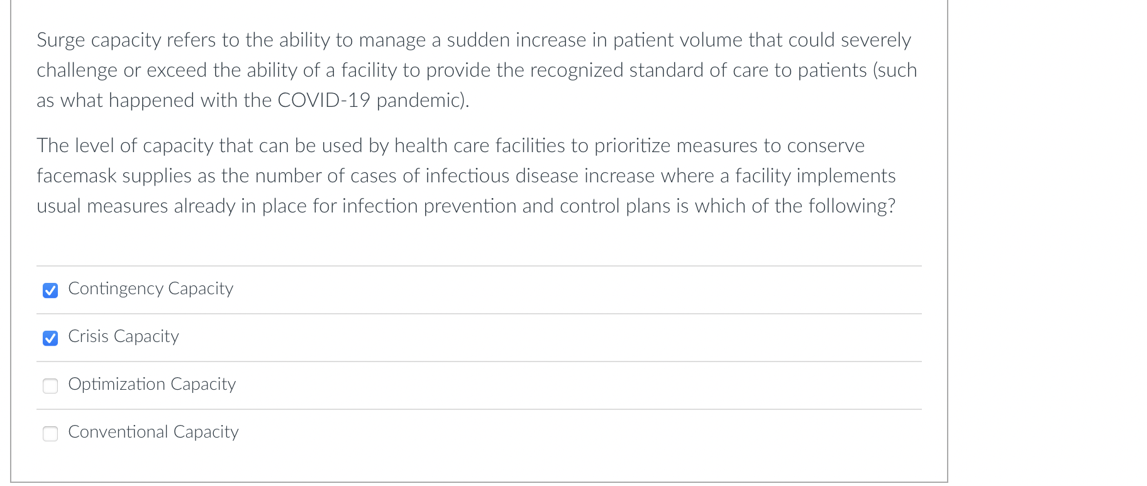Tick the Optimization Capacity checkbox
Image resolution: width=1147 pixels, height=486 pixels.
(50, 385)
